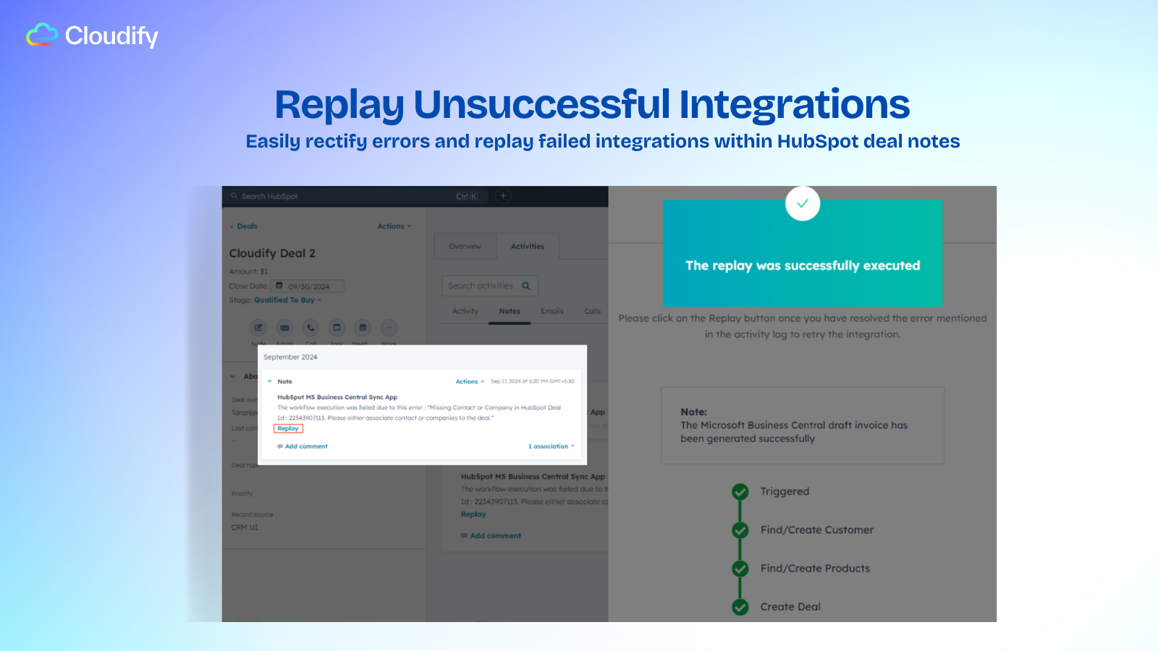This screenshot has width=1158, height=651.
Task: Open the More ellipsis icon
Action: 389,328
